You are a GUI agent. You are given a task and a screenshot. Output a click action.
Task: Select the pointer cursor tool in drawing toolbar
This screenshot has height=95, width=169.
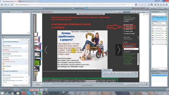[x=133, y=73]
